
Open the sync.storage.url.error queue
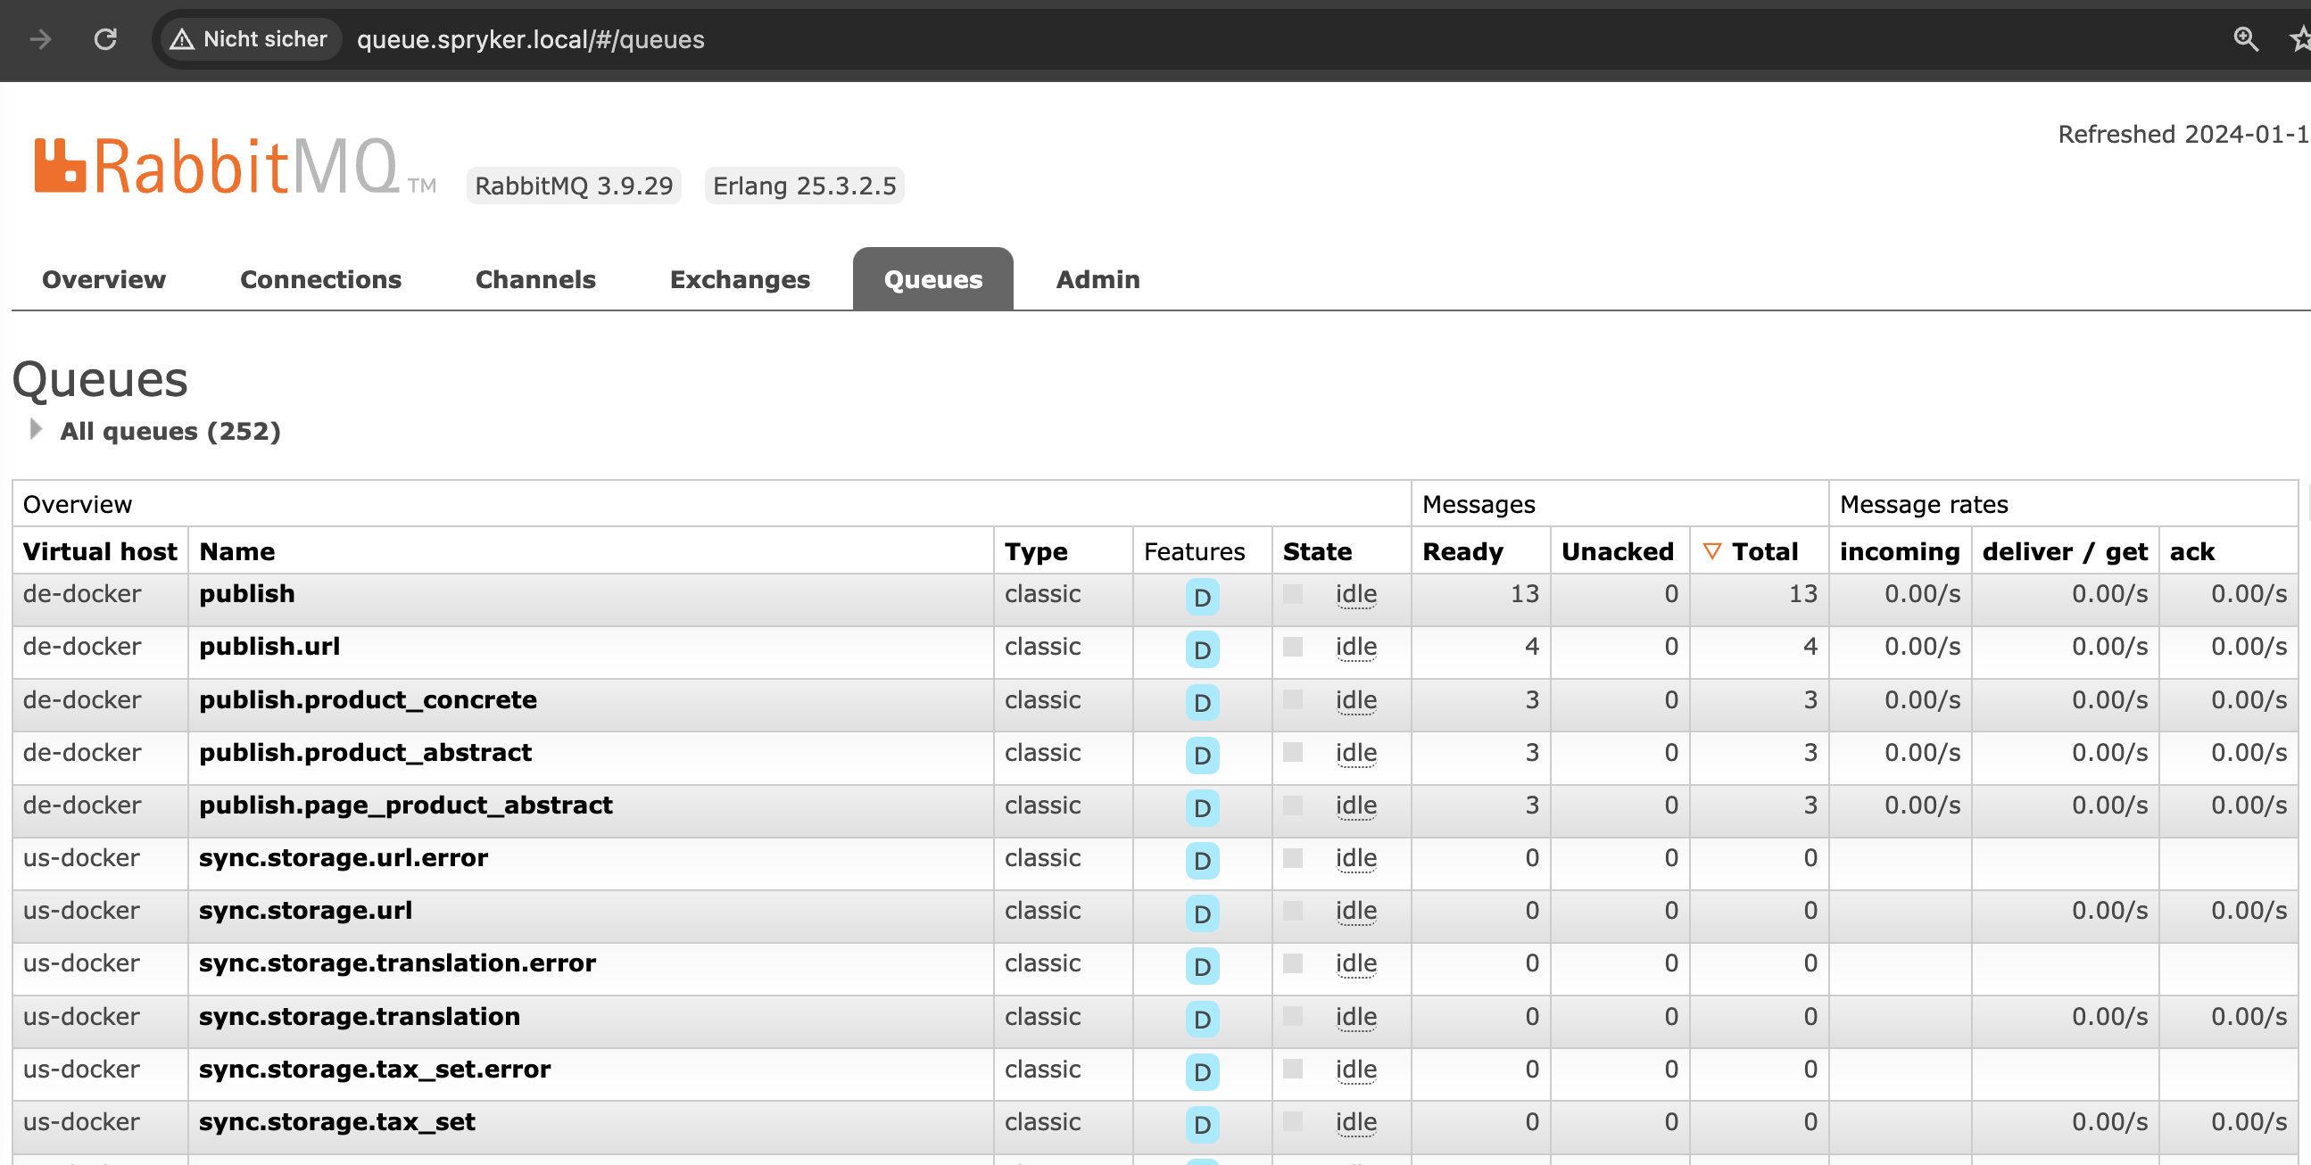point(344,859)
